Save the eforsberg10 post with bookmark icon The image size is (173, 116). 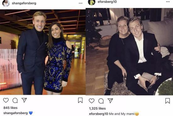pyautogui.click(x=167, y=101)
